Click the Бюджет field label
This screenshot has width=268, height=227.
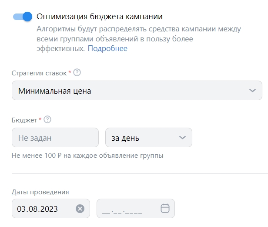[x=24, y=120]
